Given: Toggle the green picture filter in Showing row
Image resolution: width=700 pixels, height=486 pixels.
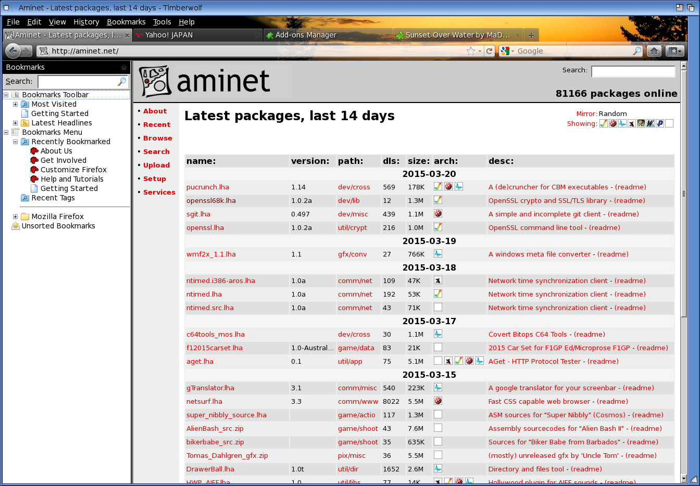Looking at the screenshot, I should [641, 123].
